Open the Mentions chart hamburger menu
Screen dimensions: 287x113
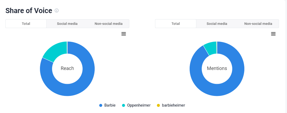coord(273,34)
